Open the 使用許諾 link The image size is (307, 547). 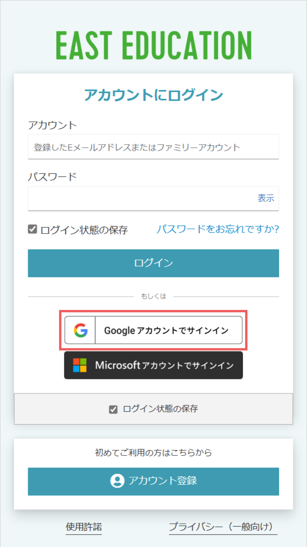pyautogui.click(x=84, y=527)
